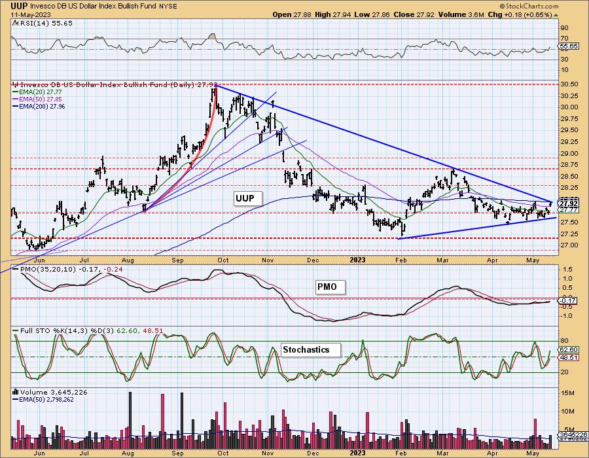The image size is (589, 458).
Task: Click the 48.51 stochastic %D value tag
Action: pyautogui.click(x=569, y=357)
